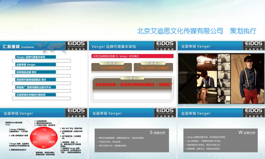Select the contents entry Vanger 品牌代理基本架构

click(36, 57)
